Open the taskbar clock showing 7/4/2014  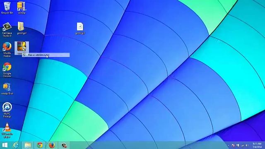257,145
